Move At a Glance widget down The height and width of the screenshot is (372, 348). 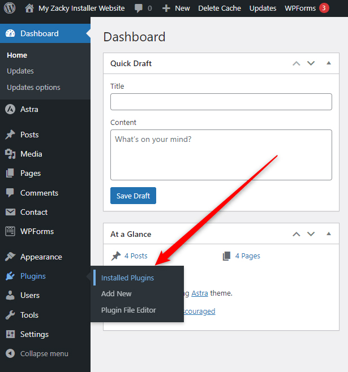[x=311, y=234]
